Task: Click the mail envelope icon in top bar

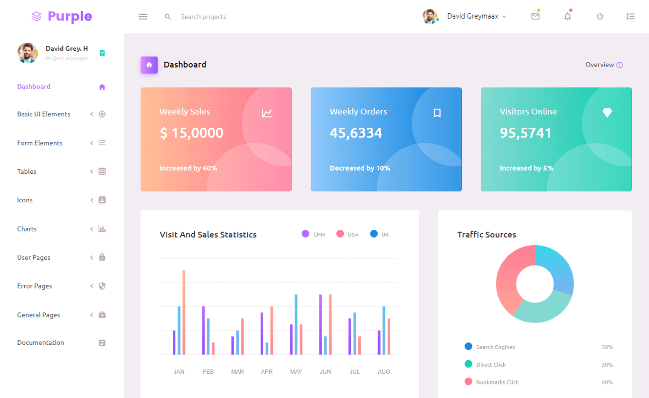Action: (535, 16)
